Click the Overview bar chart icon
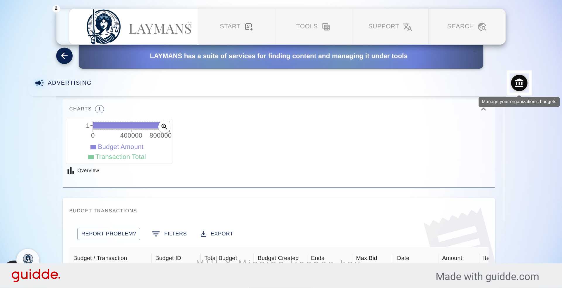Screen dimensions: 562x288 tap(71, 171)
